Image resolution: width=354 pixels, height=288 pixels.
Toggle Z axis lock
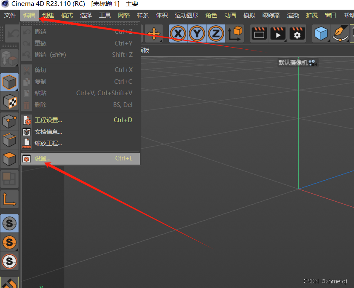tap(216, 34)
